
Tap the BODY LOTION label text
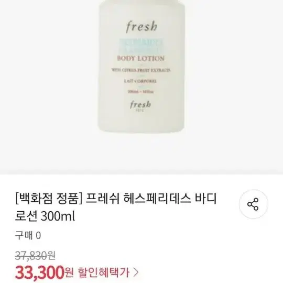[141, 59]
